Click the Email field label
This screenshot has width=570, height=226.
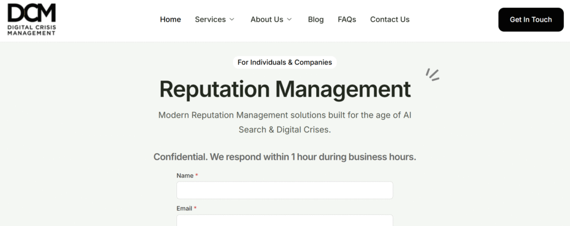point(186,209)
